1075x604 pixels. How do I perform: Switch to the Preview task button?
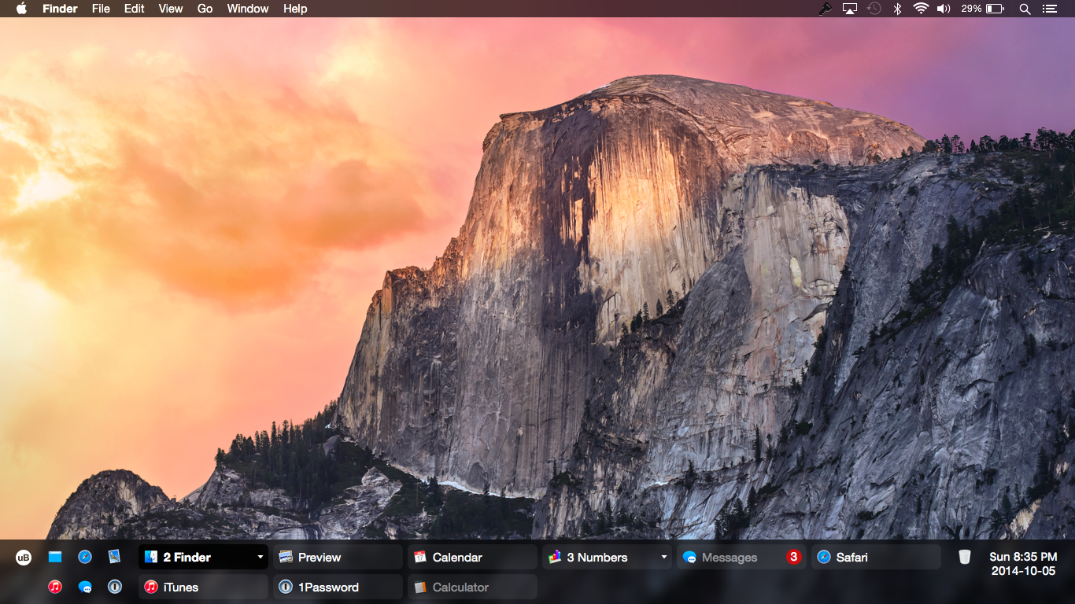coord(338,557)
